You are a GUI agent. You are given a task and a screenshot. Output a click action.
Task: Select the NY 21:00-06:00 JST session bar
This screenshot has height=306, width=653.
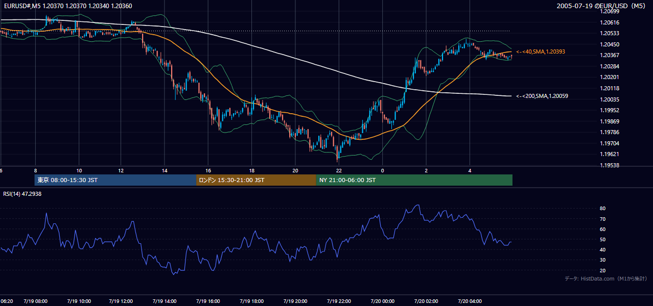(x=414, y=180)
